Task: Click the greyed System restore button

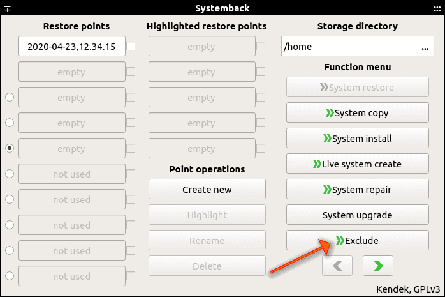Action: pyautogui.click(x=357, y=87)
